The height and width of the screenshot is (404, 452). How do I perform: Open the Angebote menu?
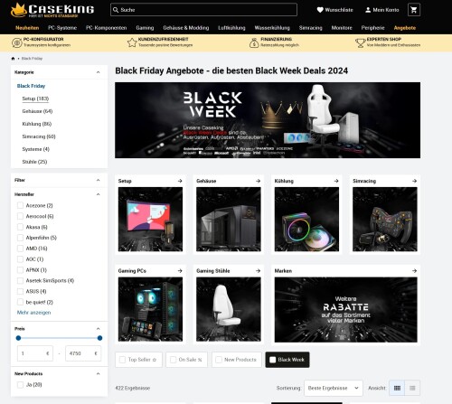point(405,28)
